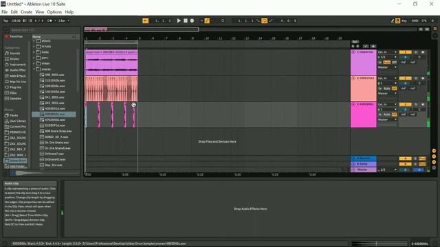
Task: Select Samples browser category
Action: tap(15, 98)
